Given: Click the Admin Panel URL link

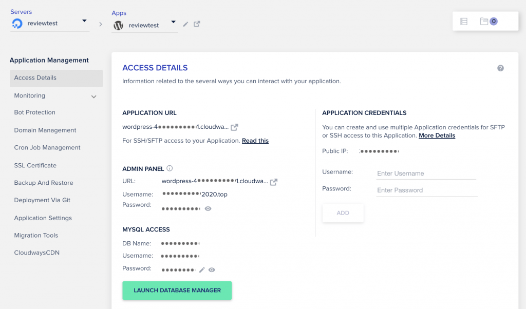Looking at the screenshot, I should pyautogui.click(x=215, y=181).
